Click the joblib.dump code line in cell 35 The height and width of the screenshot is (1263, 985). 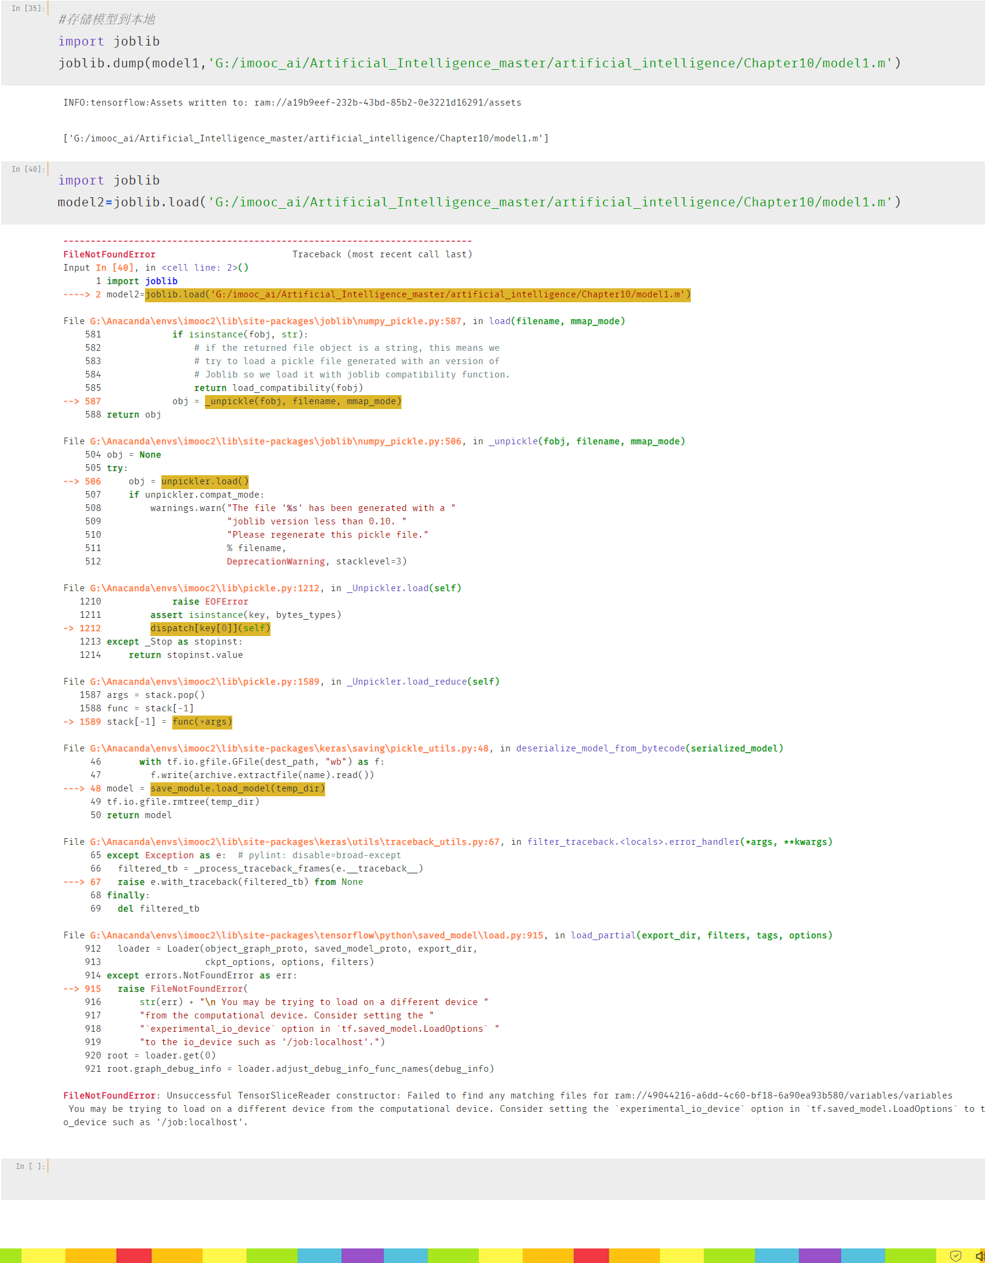pyautogui.click(x=479, y=63)
